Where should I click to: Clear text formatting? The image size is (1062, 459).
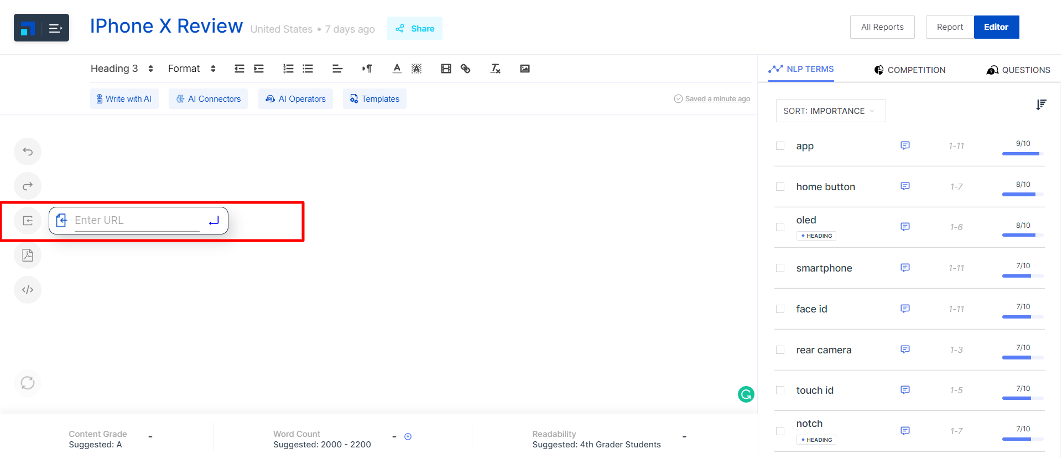[x=496, y=69]
